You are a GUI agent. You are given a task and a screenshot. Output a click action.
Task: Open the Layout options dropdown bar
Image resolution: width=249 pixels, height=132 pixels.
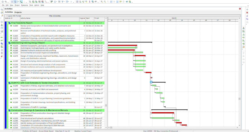tap(27, 16)
